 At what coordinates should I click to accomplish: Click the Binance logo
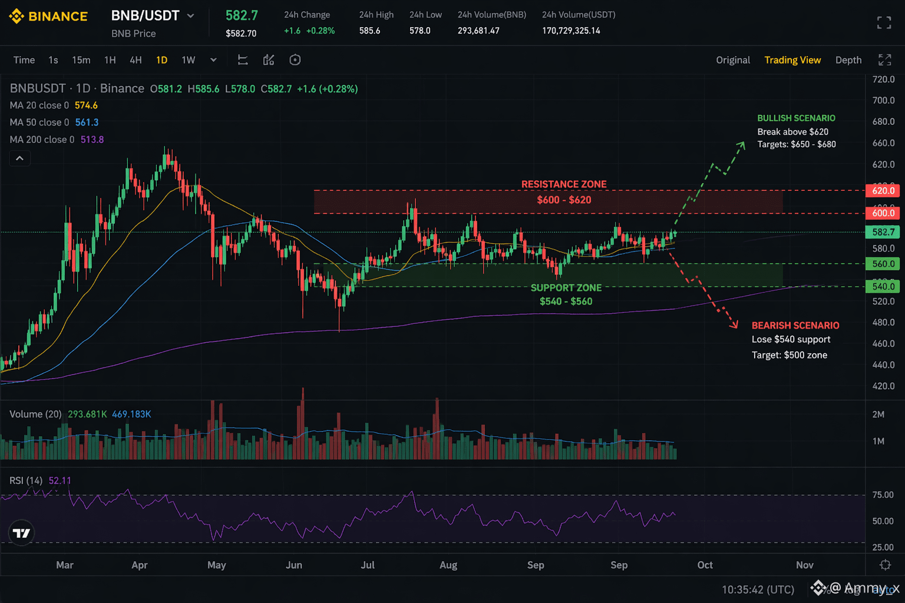click(48, 16)
